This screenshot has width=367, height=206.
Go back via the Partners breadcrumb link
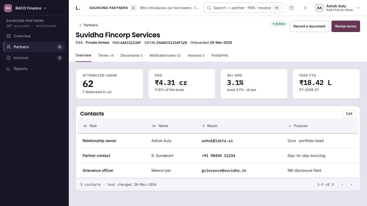[x=88, y=25]
